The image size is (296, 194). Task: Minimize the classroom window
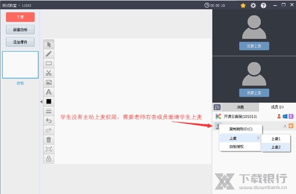(x=275, y=5)
